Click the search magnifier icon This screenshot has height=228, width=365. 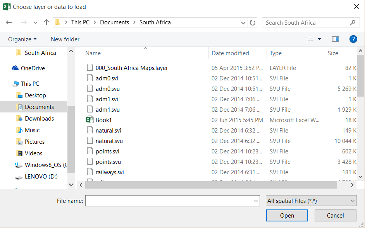pyautogui.click(x=353, y=22)
